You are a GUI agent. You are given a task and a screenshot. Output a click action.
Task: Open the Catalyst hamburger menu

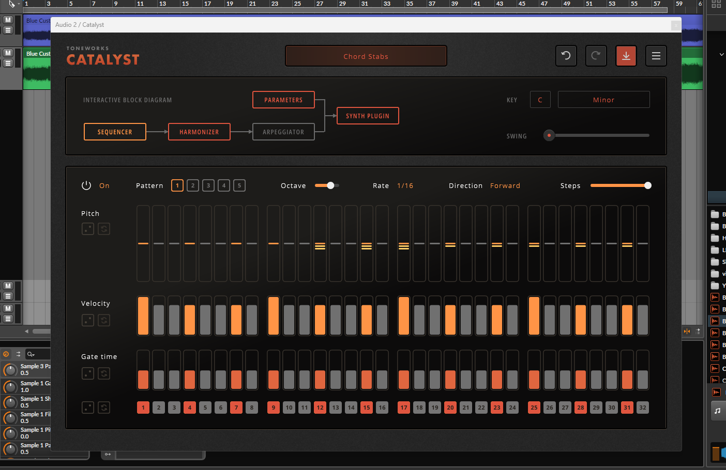click(x=656, y=56)
